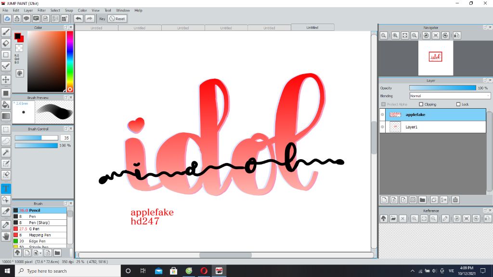Select the Eraser tool
The width and height of the screenshot is (493, 277).
6,43
